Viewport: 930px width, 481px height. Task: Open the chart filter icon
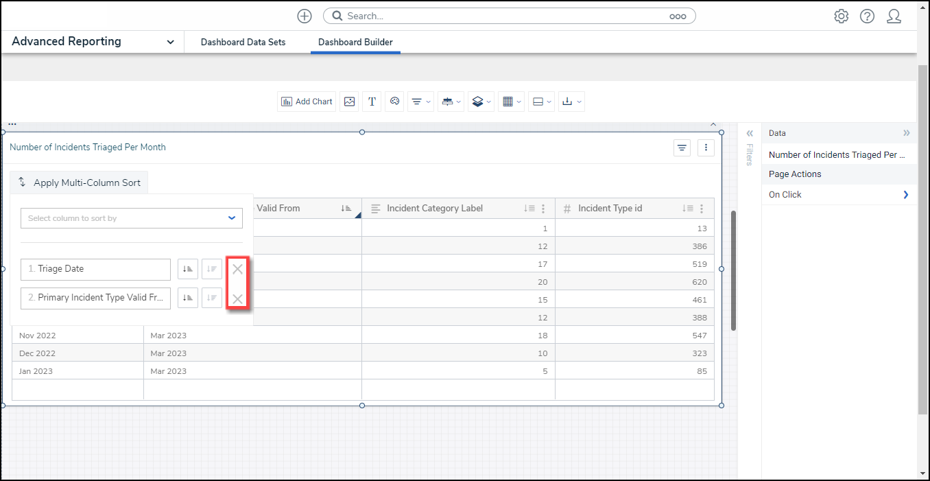point(682,148)
